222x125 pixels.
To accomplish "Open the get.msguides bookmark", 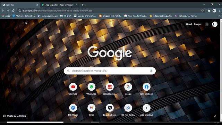I will (161, 16).
